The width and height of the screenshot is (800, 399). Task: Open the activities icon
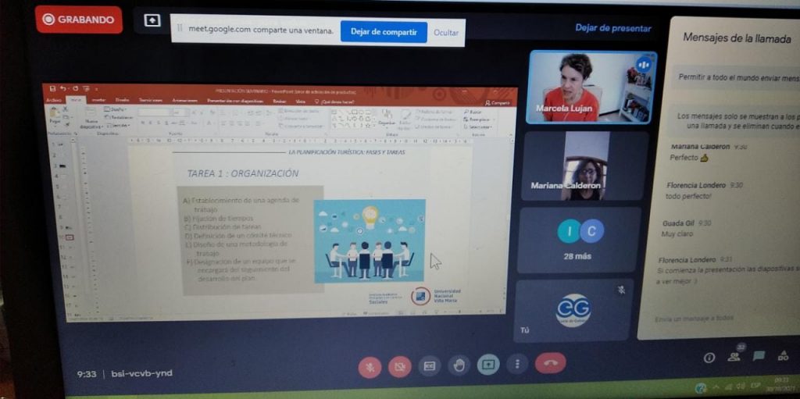783,356
